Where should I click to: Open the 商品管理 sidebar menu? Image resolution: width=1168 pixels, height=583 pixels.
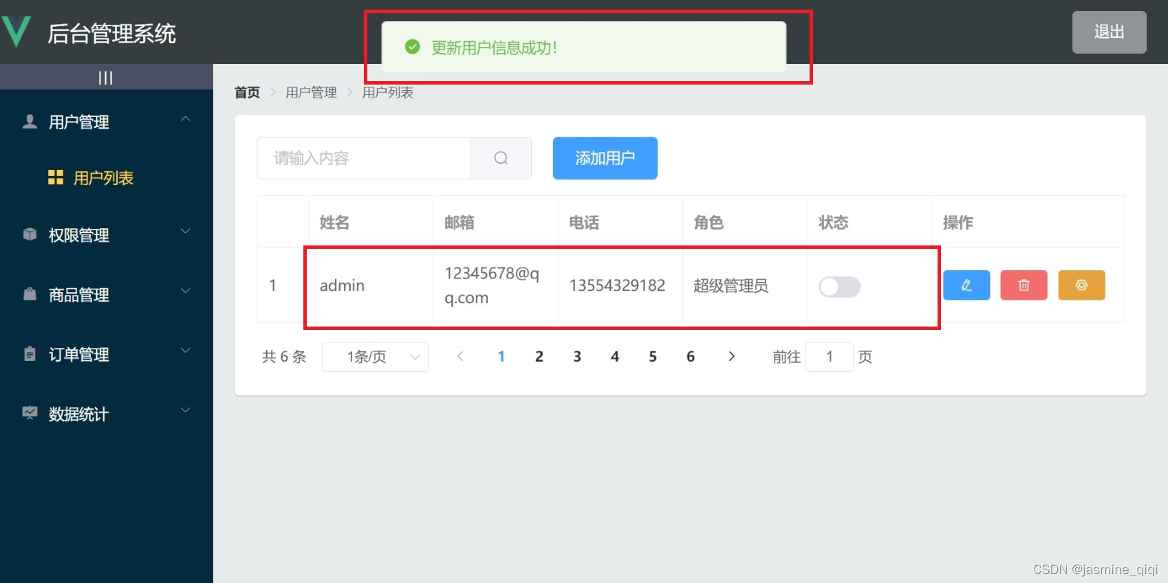pyautogui.click(x=107, y=295)
